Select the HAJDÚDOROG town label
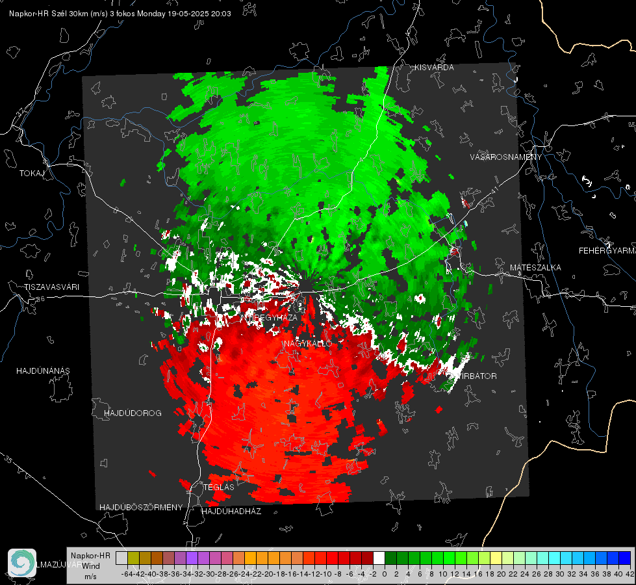Image resolution: width=636 pixels, height=585 pixels. (133, 413)
